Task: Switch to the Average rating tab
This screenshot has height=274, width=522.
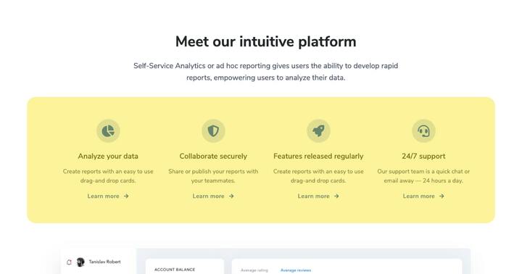Action: 254,270
